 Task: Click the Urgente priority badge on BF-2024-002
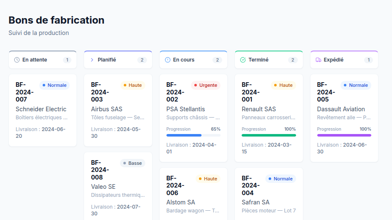[206, 85]
